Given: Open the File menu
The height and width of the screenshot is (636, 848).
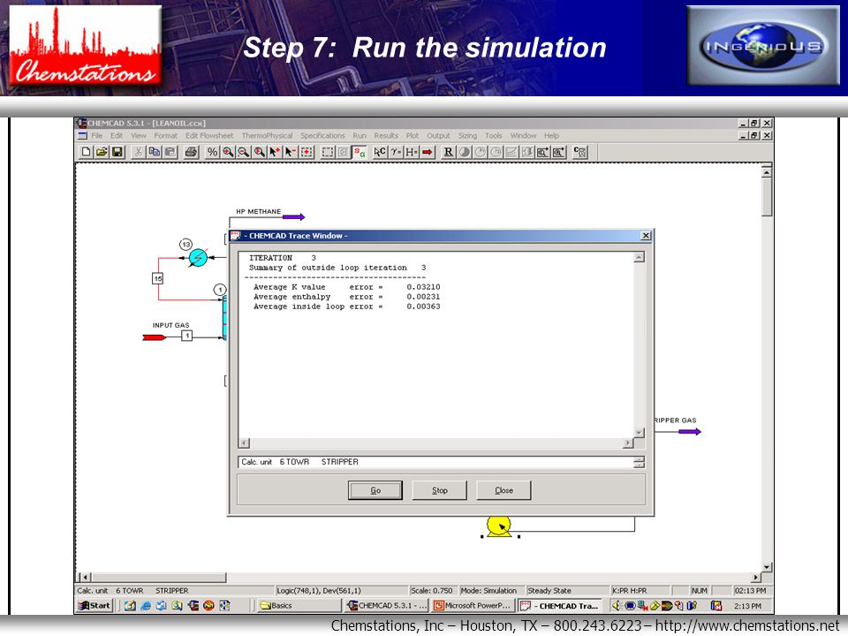Looking at the screenshot, I should tap(97, 136).
